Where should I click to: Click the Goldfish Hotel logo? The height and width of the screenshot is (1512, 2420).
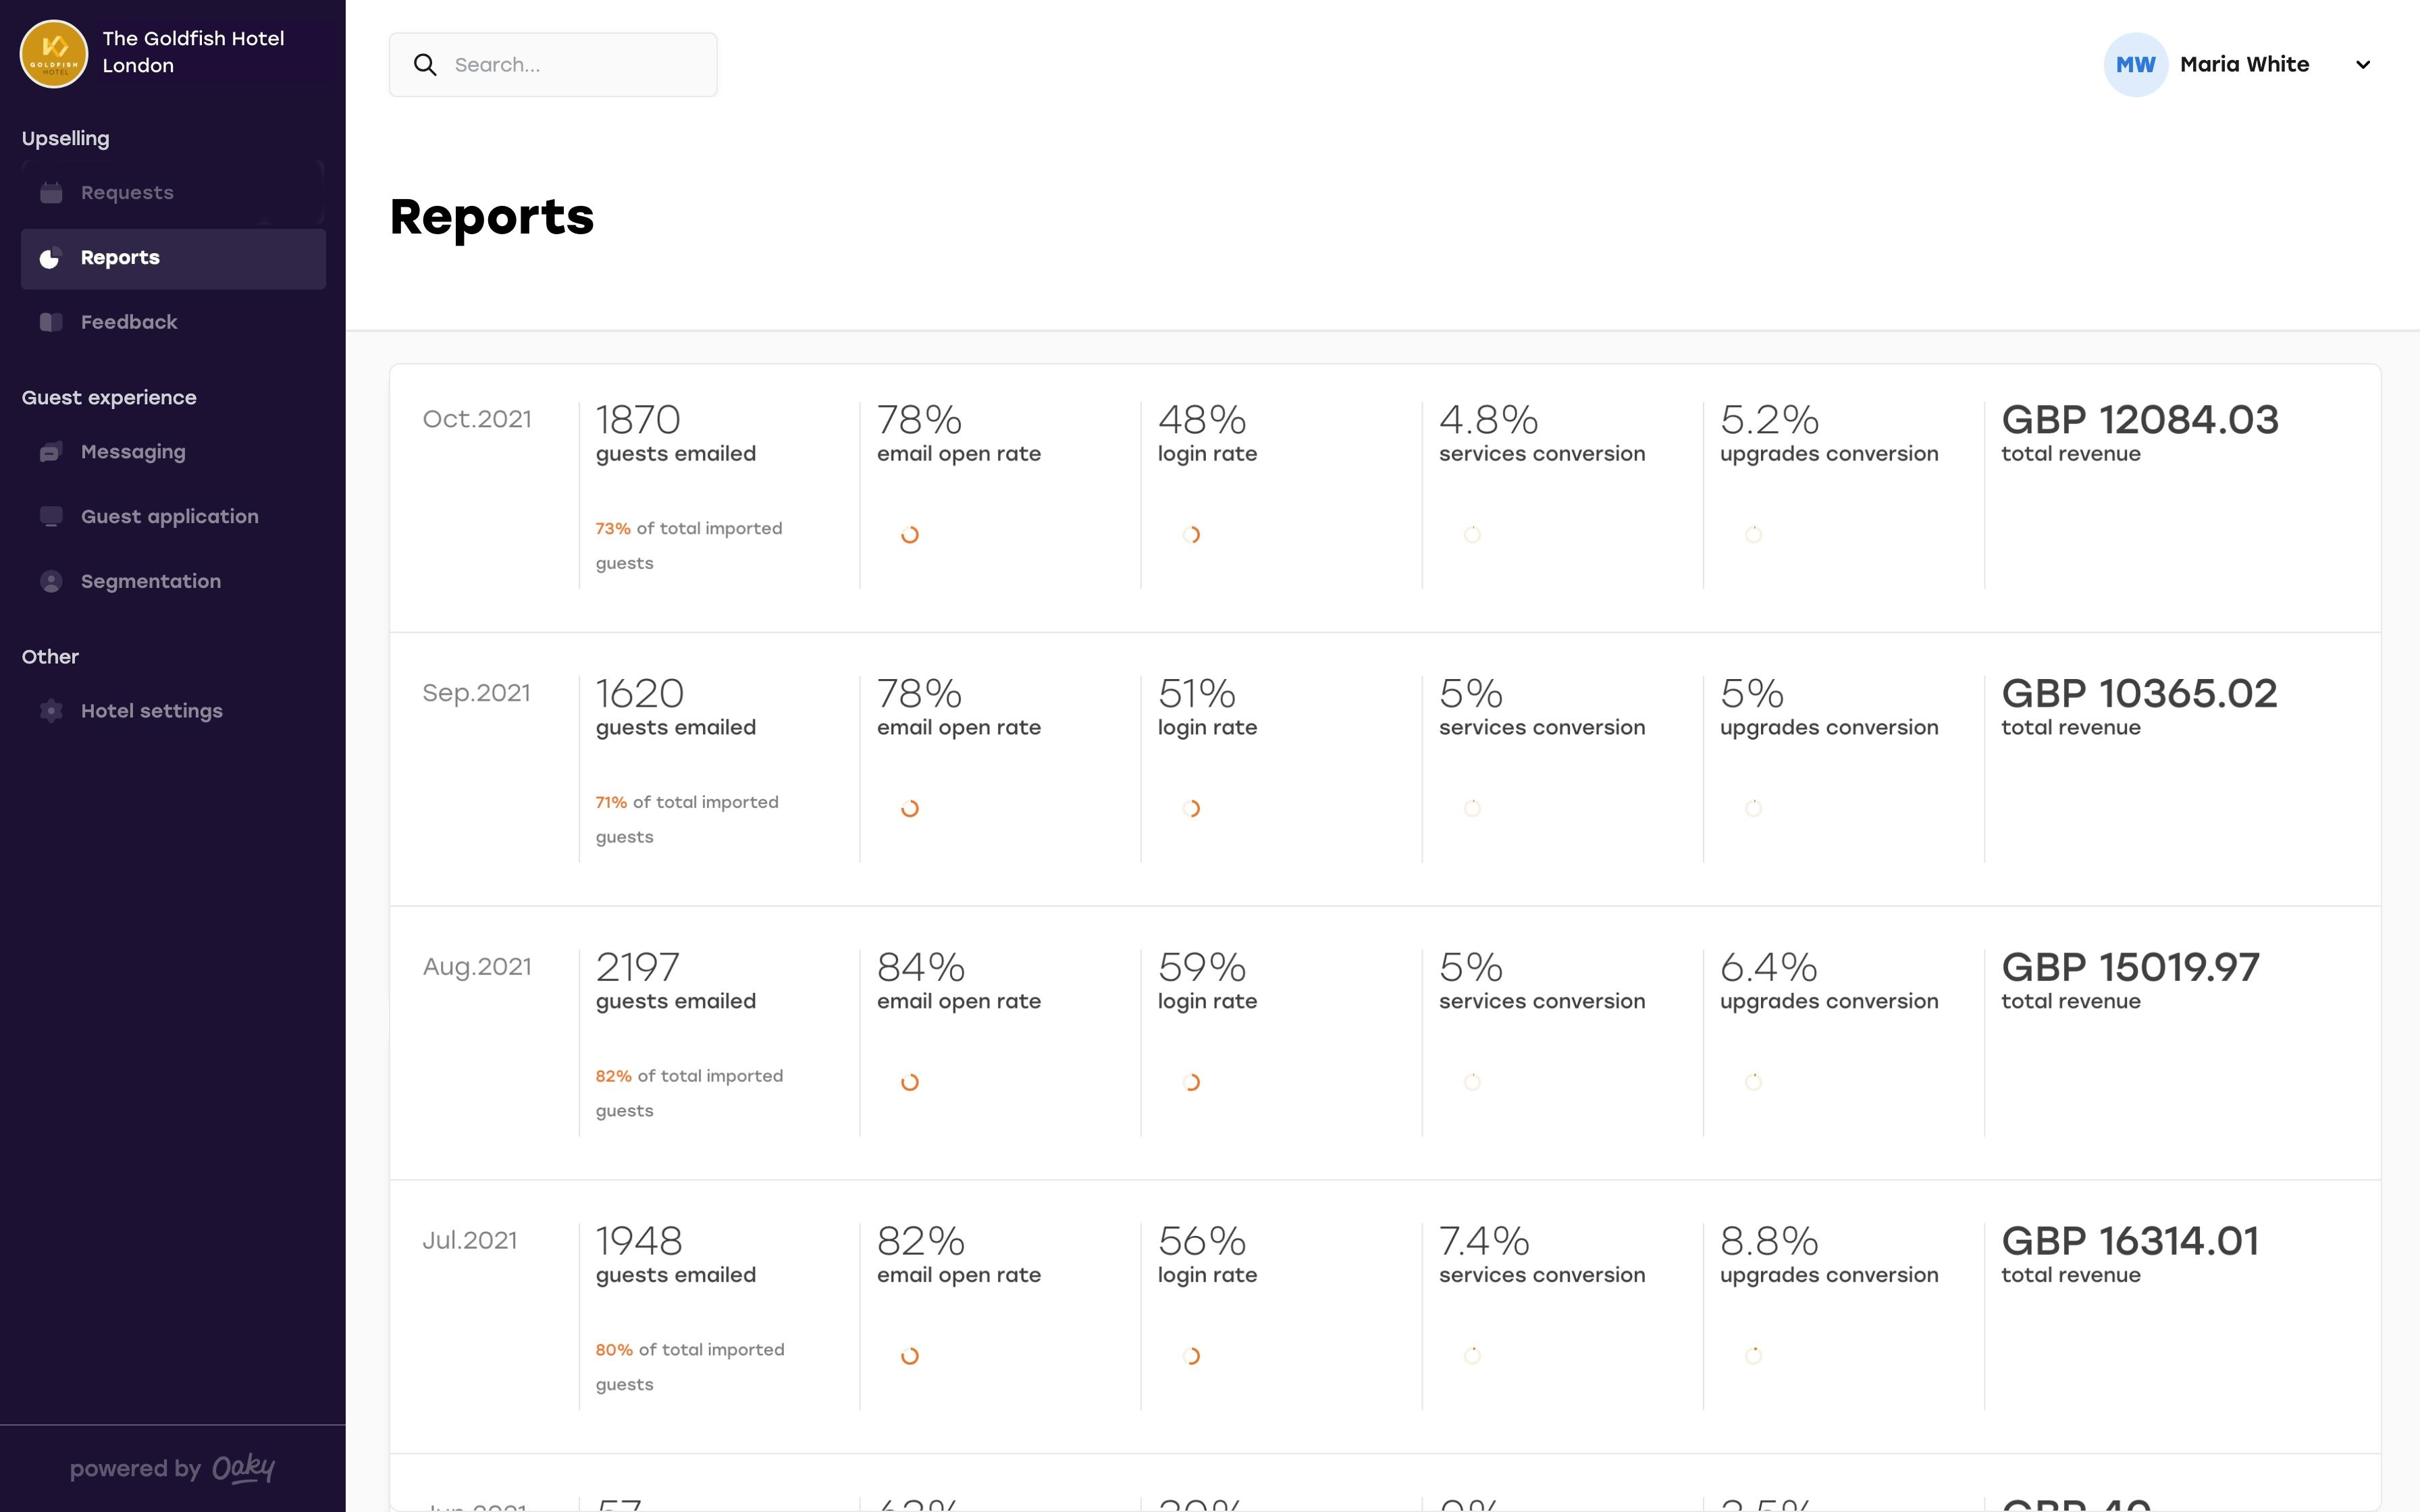click(54, 52)
